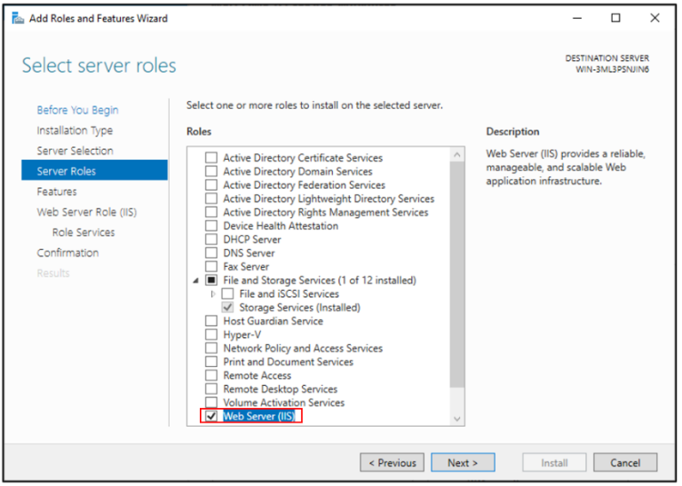Select the Hyper-V role label
Image resolution: width=682 pixels, height=486 pixels.
pos(242,335)
